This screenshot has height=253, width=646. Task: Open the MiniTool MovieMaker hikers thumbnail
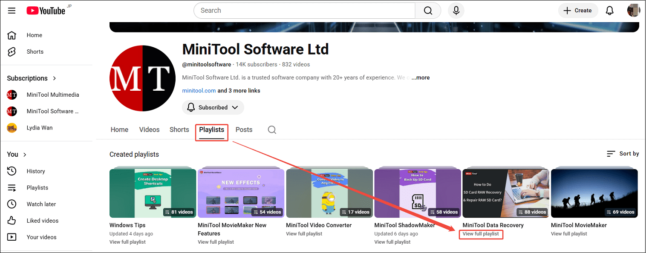(594, 193)
